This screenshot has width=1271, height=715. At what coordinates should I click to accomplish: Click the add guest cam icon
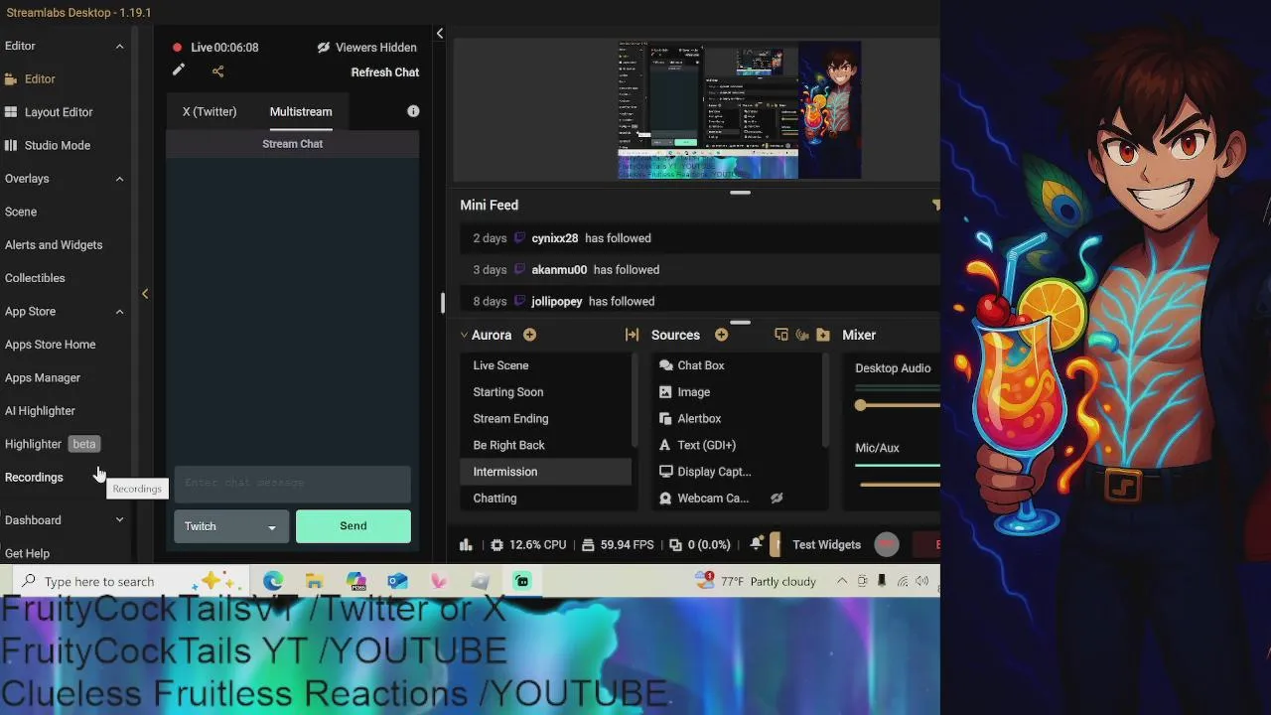[802, 335]
